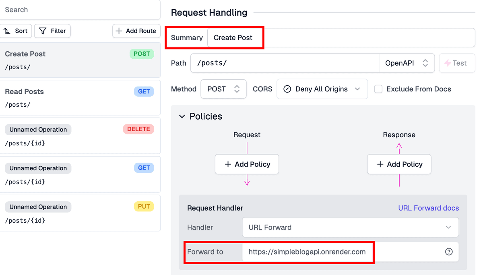
Task: Click the plus icon on Add Route
Action: [x=119, y=31]
